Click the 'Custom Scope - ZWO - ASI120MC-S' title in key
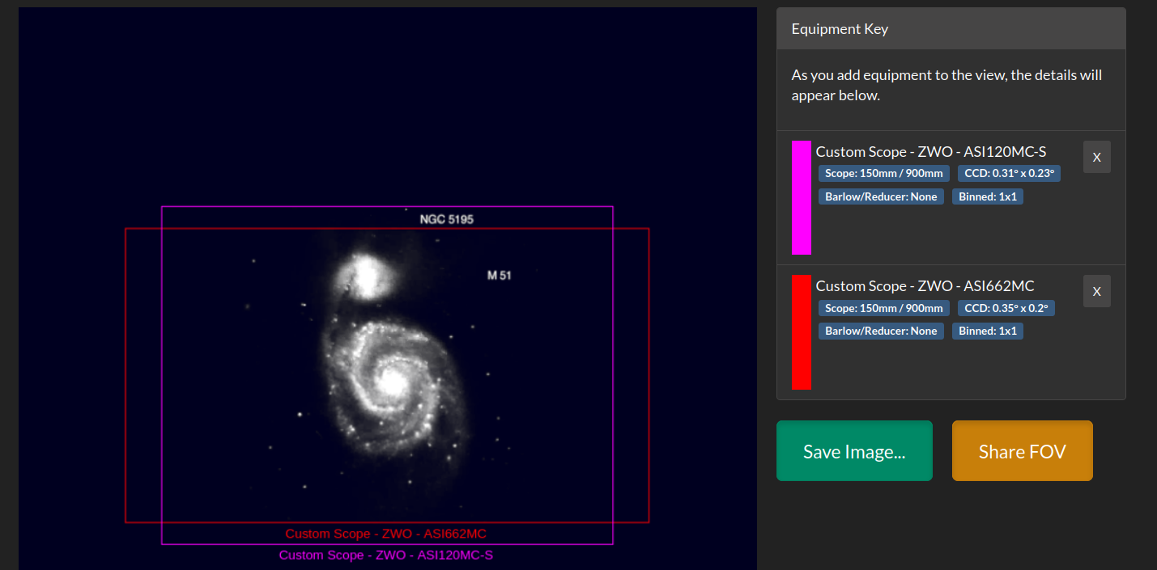Image resolution: width=1157 pixels, height=570 pixels. [931, 152]
